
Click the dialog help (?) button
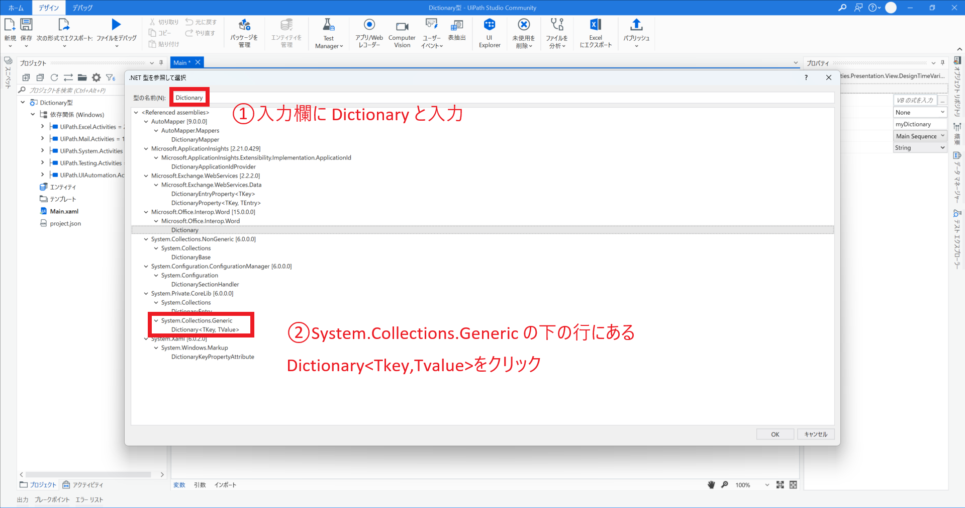[806, 77]
